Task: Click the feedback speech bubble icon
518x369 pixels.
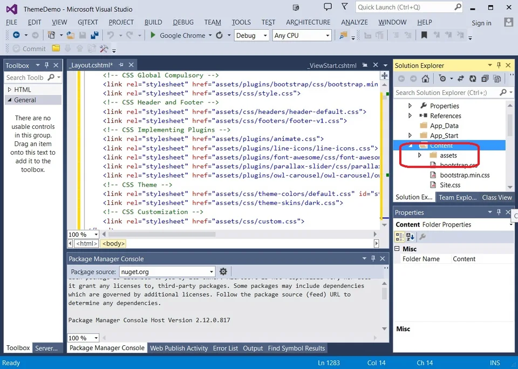Action: (328, 7)
